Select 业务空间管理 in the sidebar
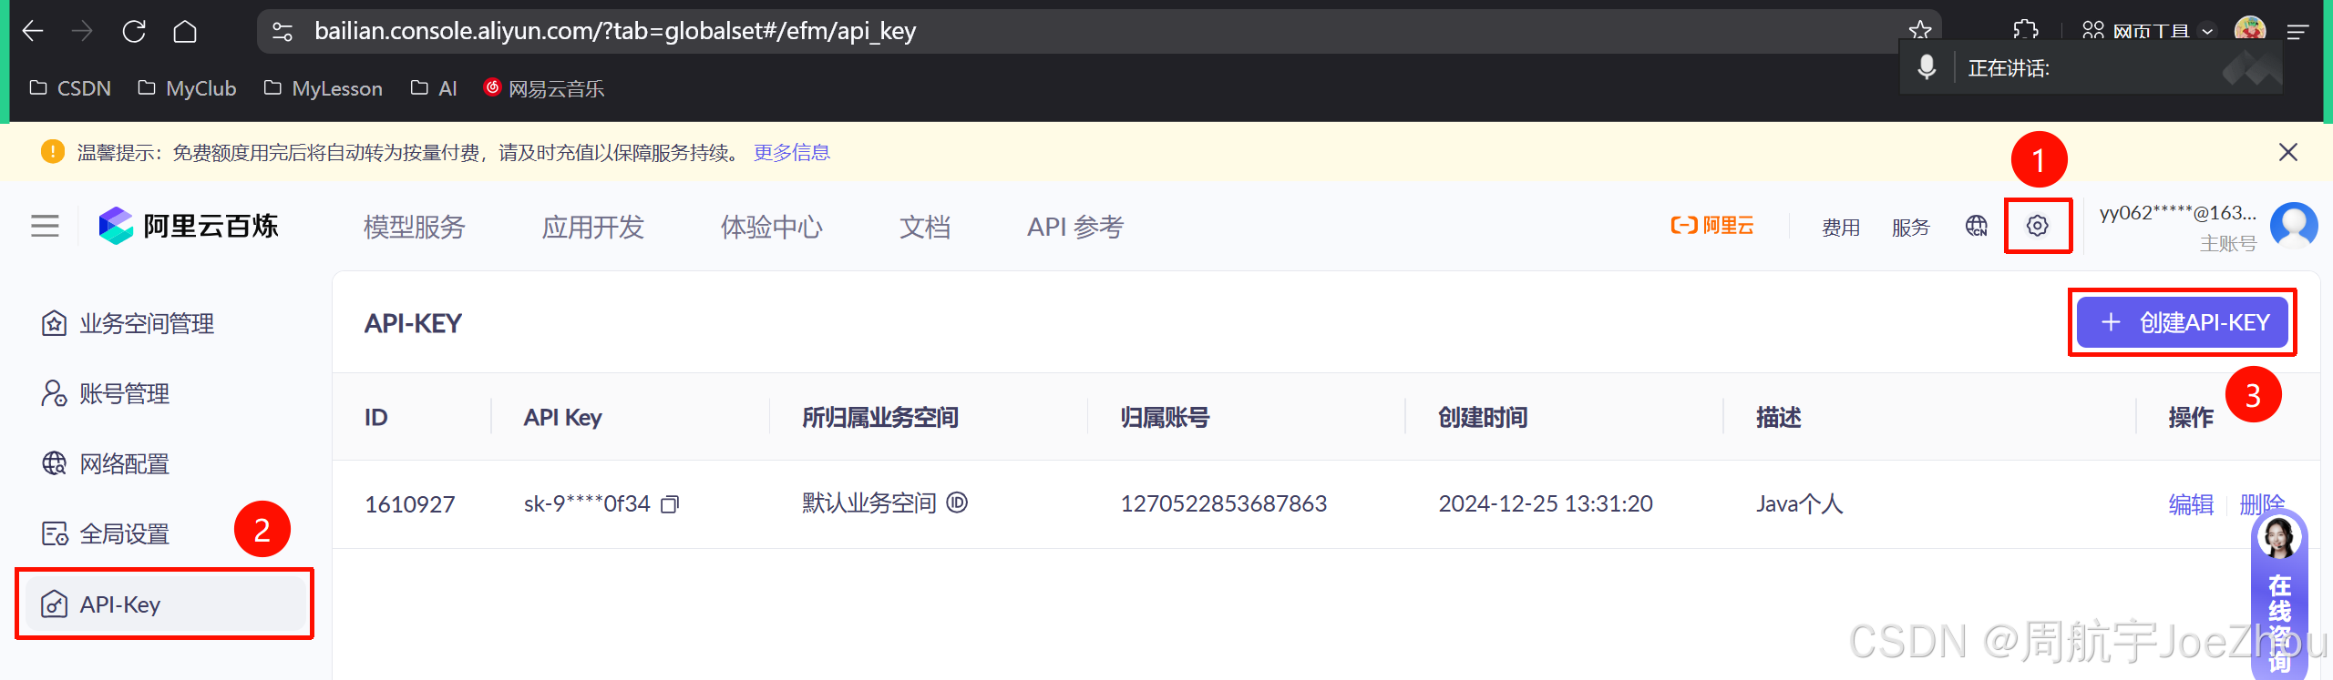Viewport: 2333px width, 680px height. pos(128,323)
